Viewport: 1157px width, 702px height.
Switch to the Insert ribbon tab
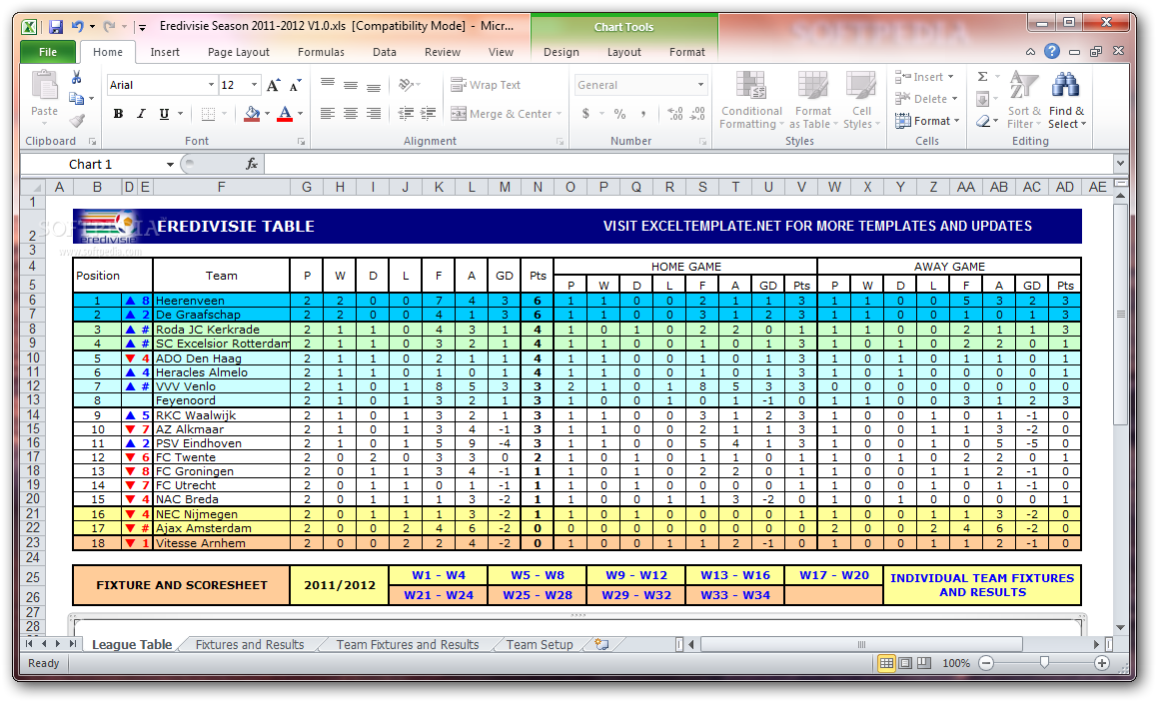pyautogui.click(x=165, y=52)
